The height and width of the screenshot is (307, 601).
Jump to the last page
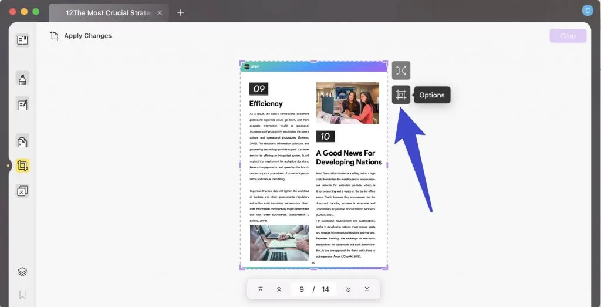pyautogui.click(x=367, y=289)
